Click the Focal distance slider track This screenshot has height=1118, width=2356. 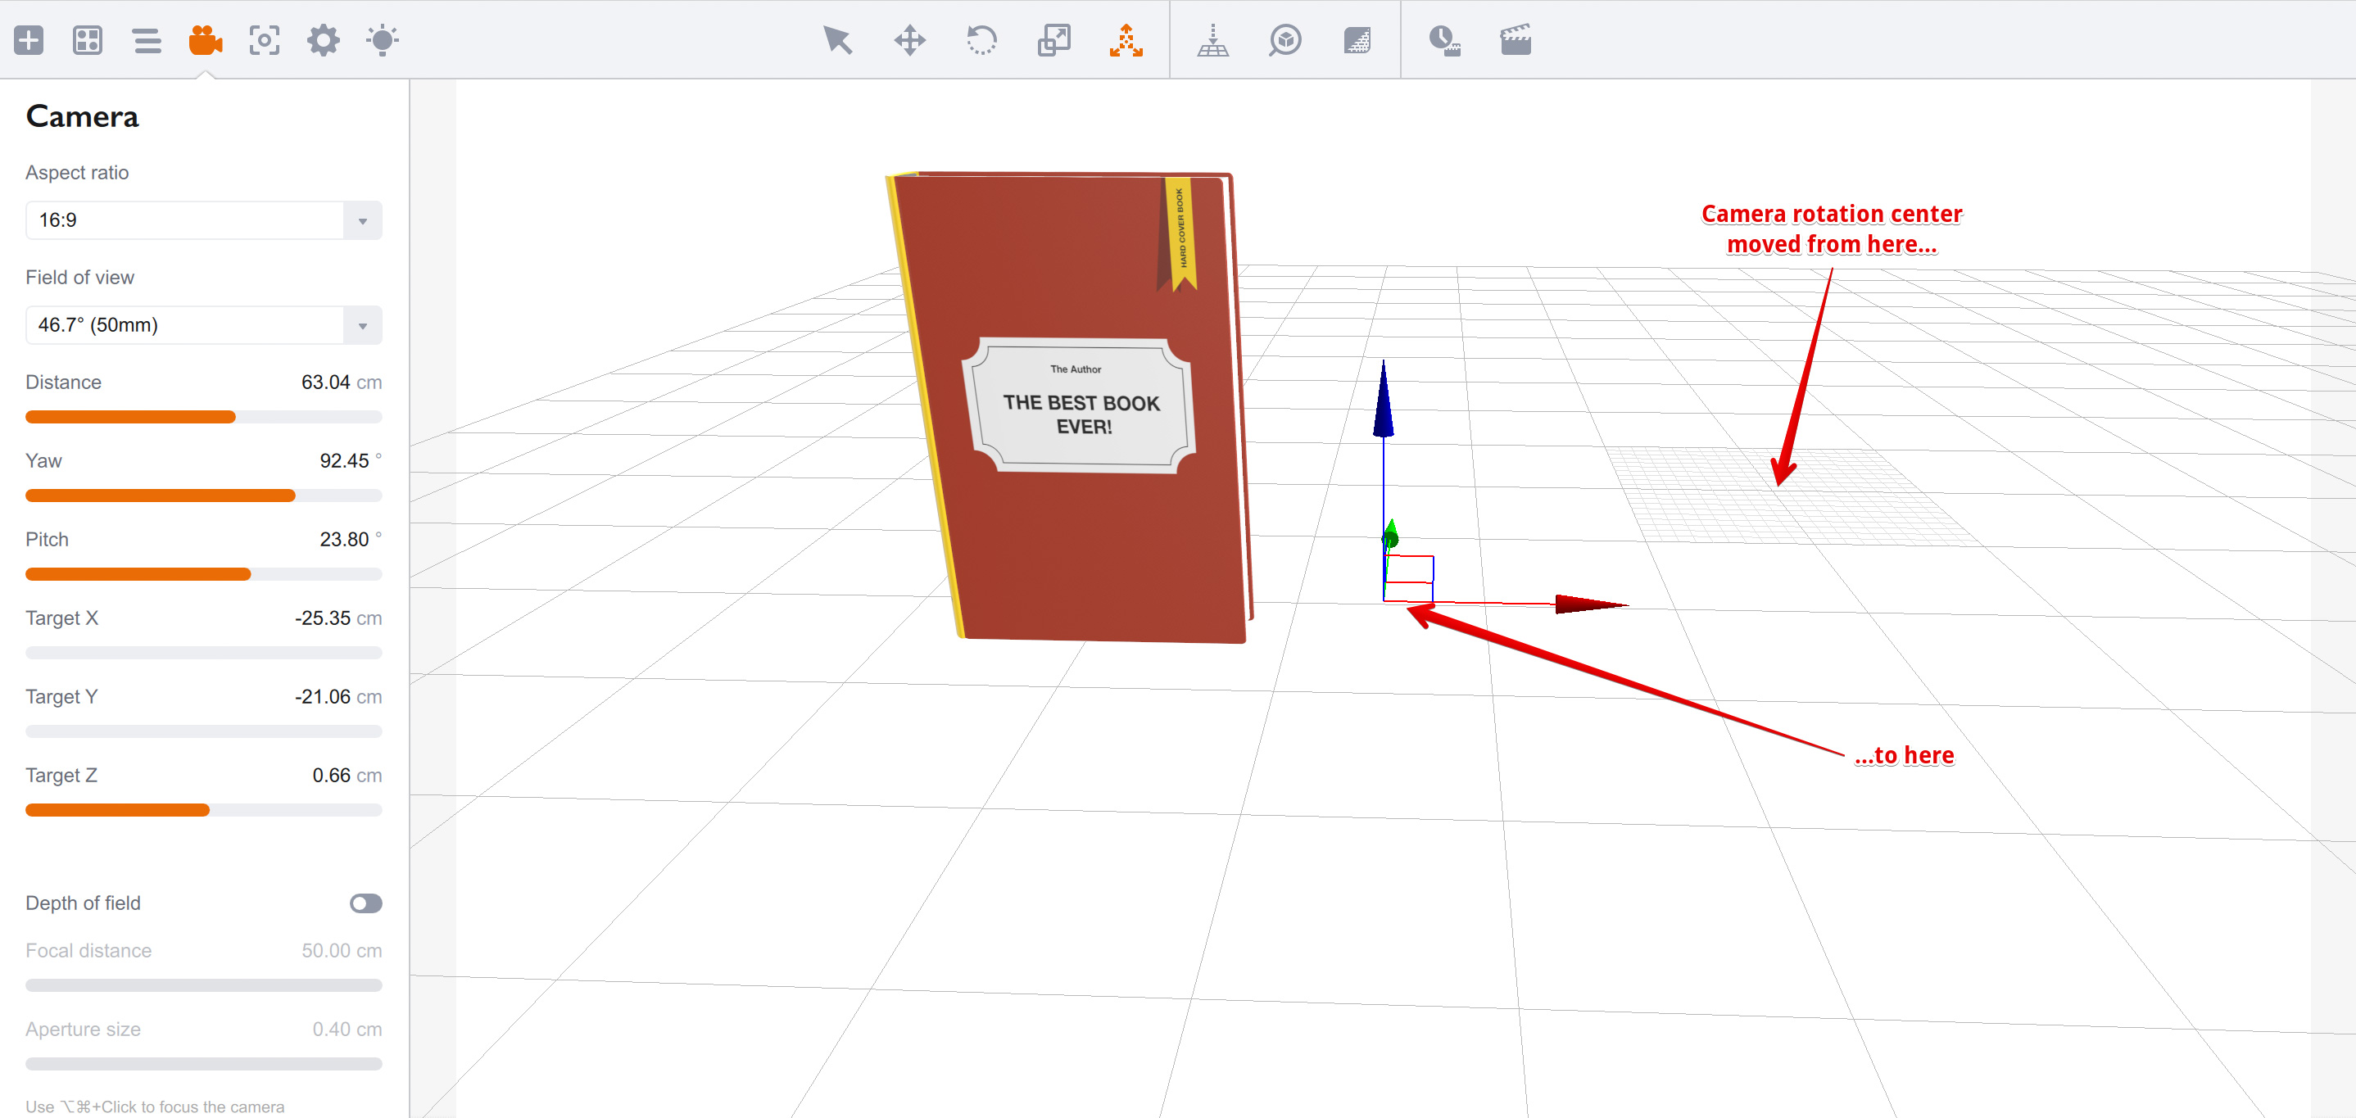[x=203, y=985]
